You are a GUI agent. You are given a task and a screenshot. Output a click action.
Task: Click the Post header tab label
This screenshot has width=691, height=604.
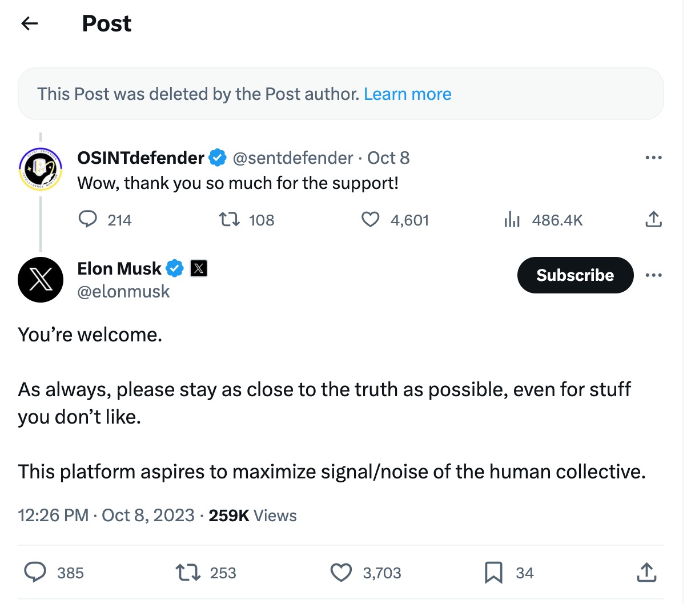(106, 23)
